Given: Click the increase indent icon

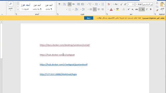Looking at the screenshot, I should (x=78, y=4).
